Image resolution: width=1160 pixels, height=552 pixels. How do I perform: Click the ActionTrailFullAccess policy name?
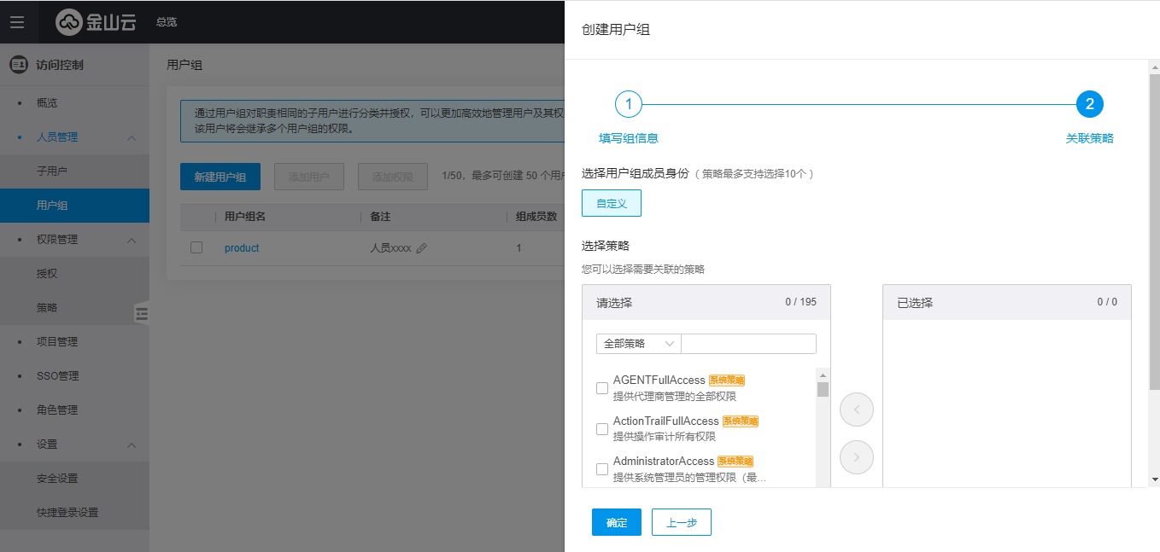(666, 421)
